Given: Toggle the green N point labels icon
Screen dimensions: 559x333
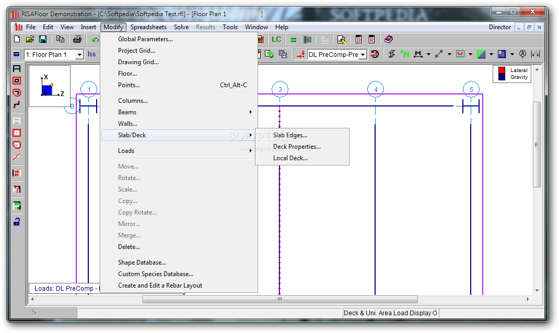Looking at the screenshot, I should [x=405, y=54].
